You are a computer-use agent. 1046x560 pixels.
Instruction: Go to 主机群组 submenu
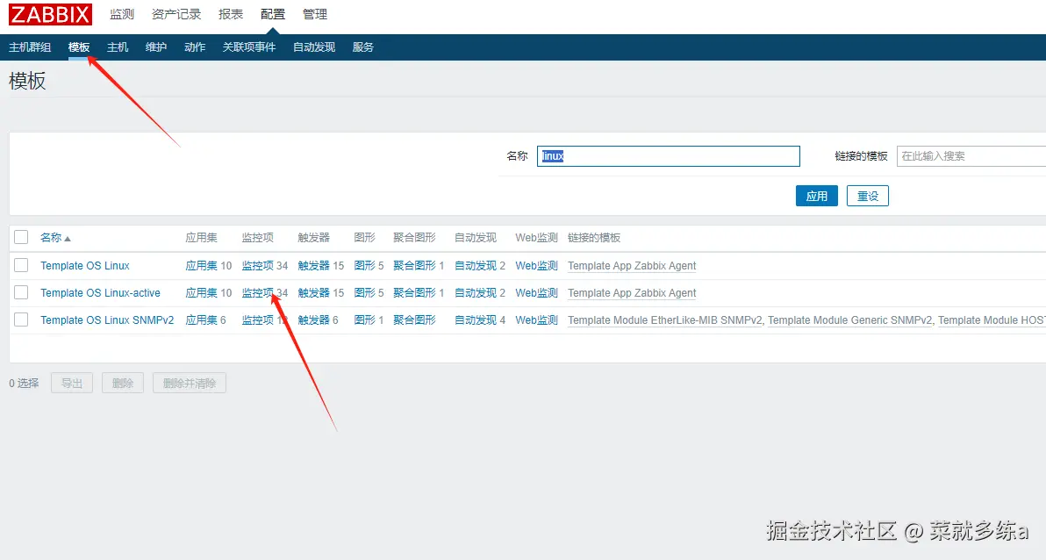click(x=30, y=47)
